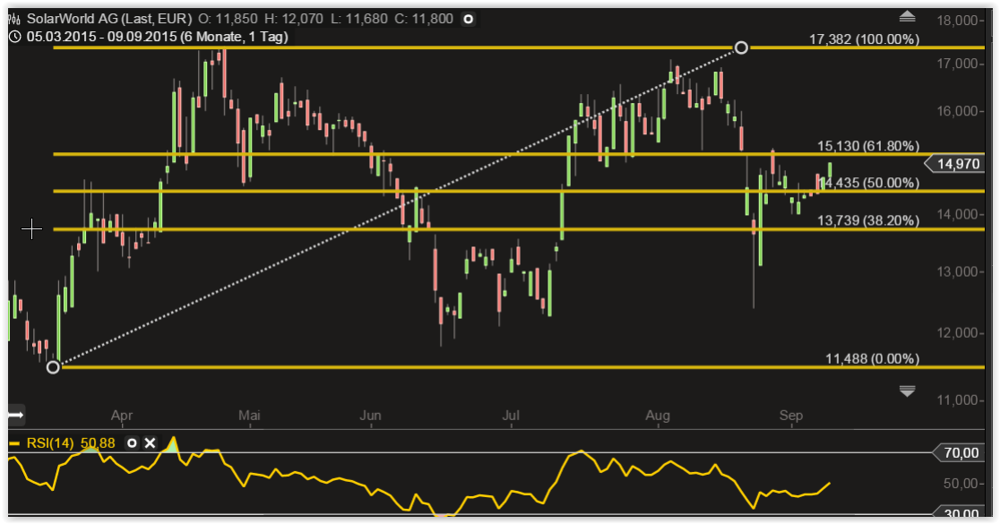Click the 13,739 (38.20%) Fibonacci label
Viewport: 1000px width, 524px height.
868,220
